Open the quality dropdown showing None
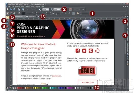134x93 pixels. coord(46,9)
